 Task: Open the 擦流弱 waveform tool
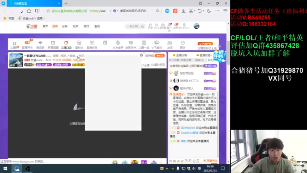[x=40, y=45]
